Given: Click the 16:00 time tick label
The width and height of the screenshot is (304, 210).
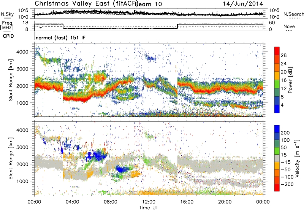Looking at the screenshot, I should (187, 202).
